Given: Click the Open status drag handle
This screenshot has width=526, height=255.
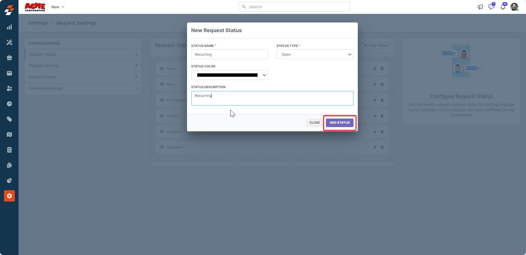Looking at the screenshot, I should [162, 69].
